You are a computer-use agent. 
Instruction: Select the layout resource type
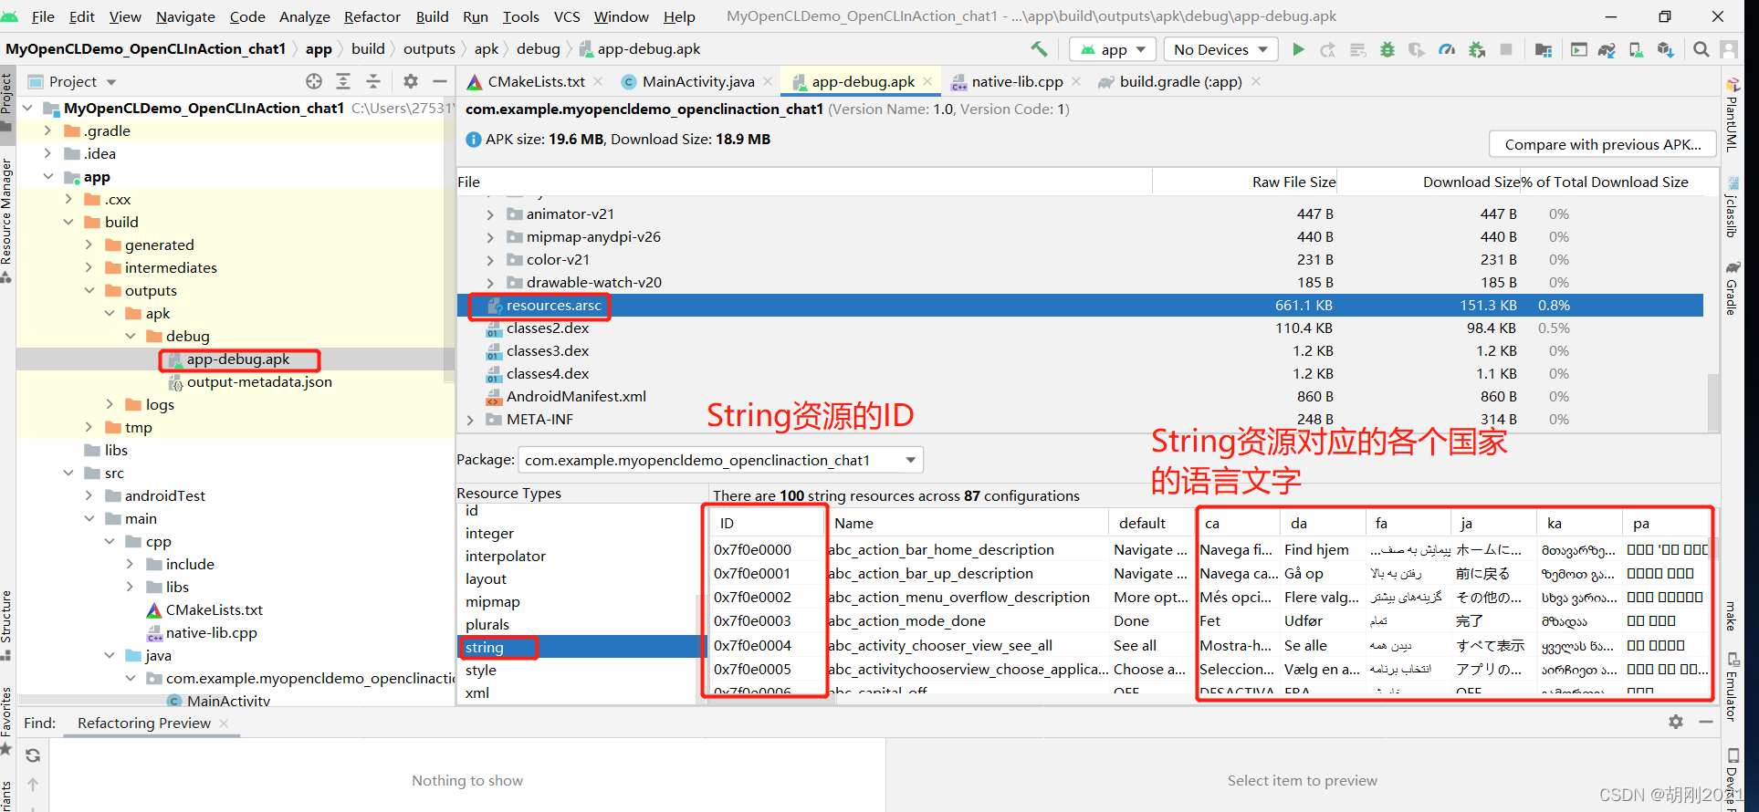pyautogui.click(x=486, y=578)
